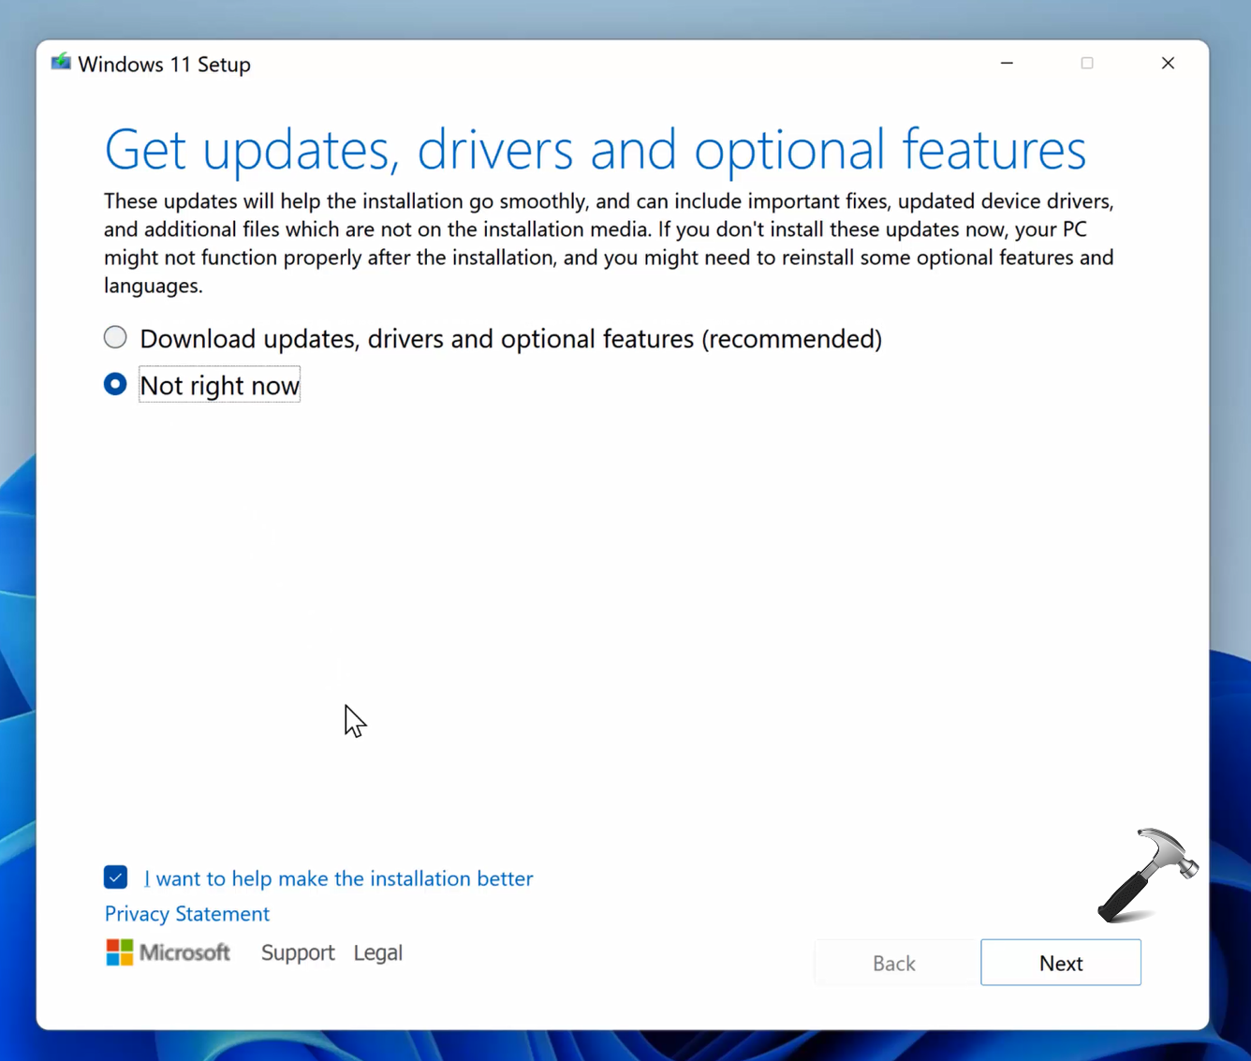Image resolution: width=1251 pixels, height=1061 pixels.
Task: Click the Microsoft logo
Action: [169, 952]
